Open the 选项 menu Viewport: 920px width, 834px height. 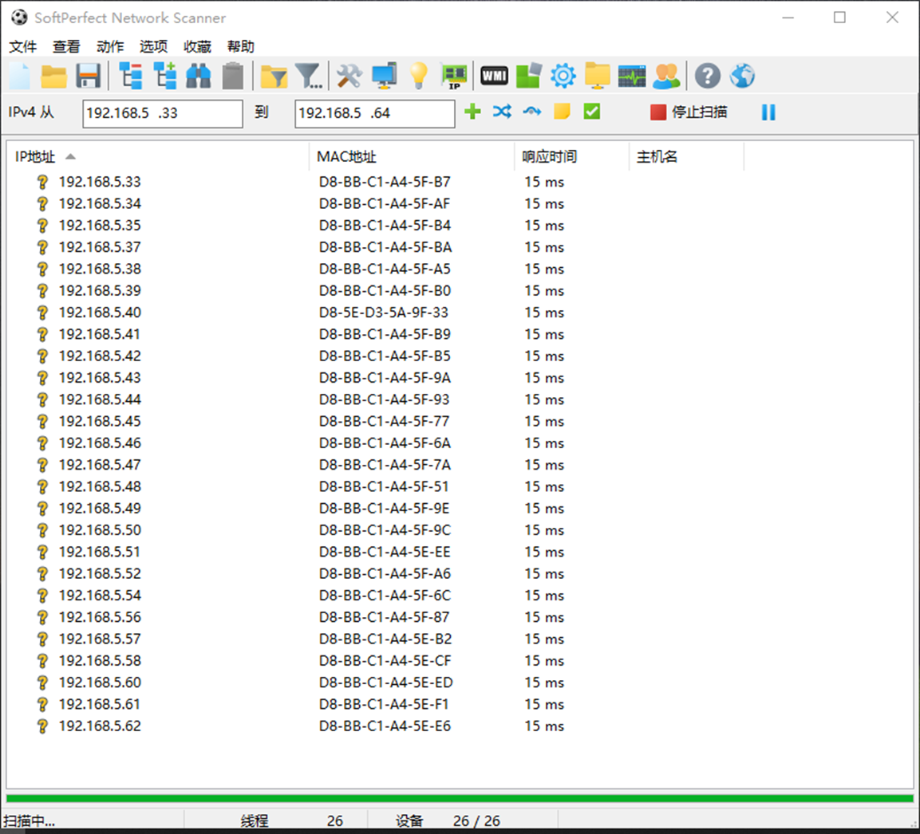[x=154, y=46]
